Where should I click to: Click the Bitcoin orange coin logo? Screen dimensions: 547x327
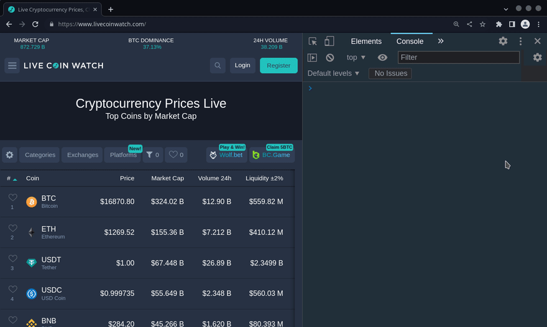pos(32,201)
